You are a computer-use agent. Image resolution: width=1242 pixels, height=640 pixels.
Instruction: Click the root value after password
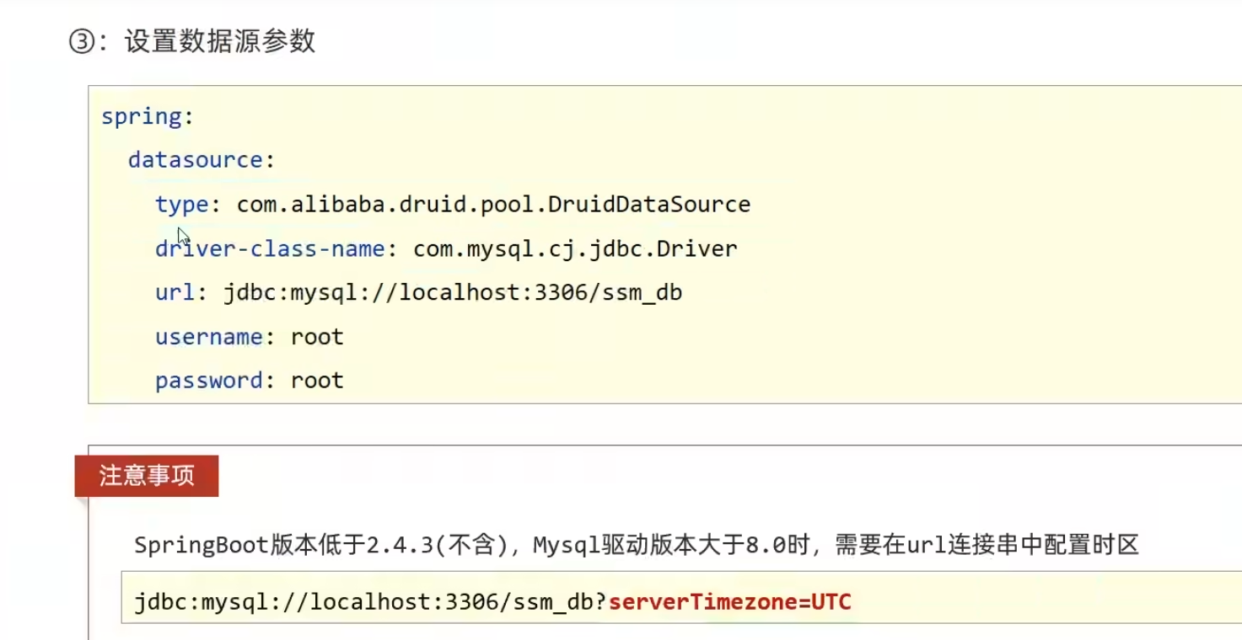click(317, 381)
